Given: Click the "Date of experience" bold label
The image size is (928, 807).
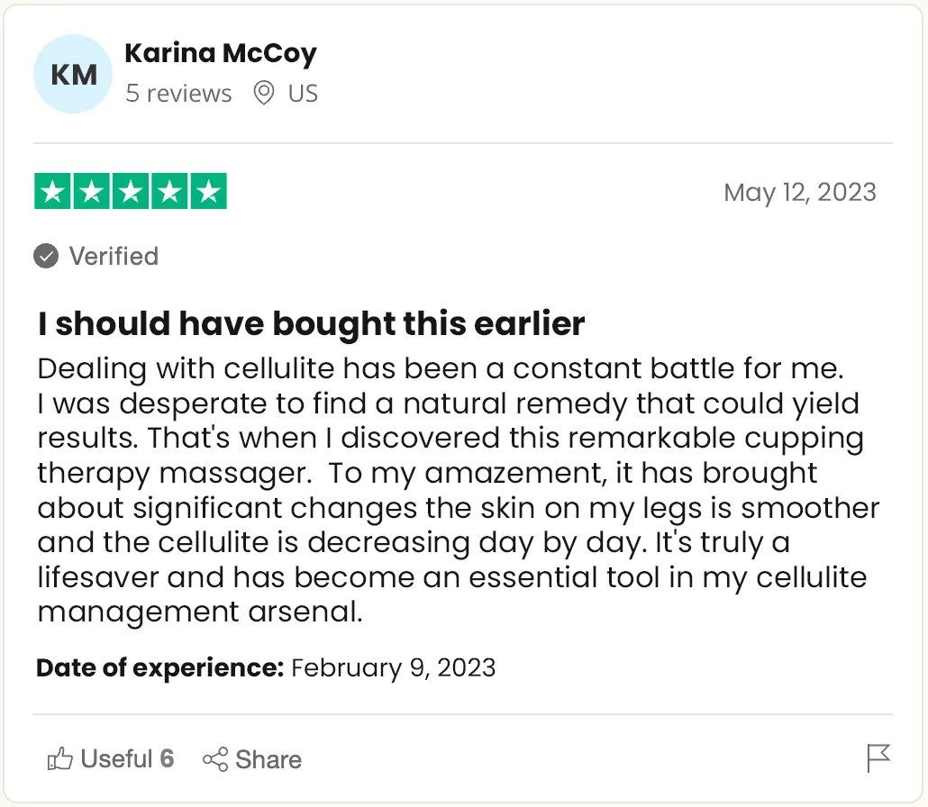Looking at the screenshot, I should [x=159, y=668].
